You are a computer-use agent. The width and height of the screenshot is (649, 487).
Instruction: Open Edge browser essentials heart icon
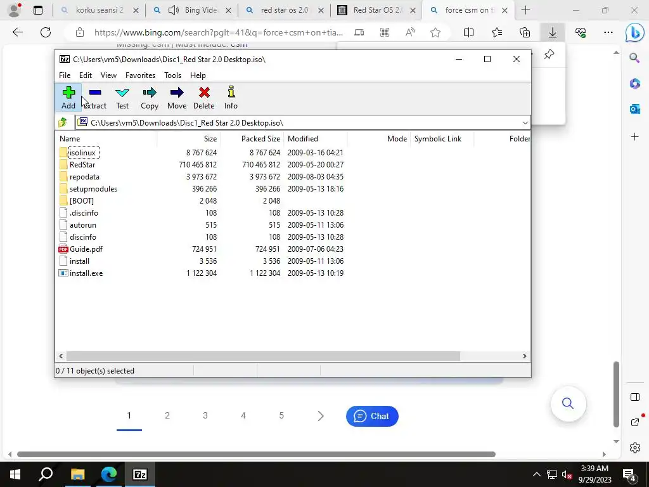click(x=581, y=32)
